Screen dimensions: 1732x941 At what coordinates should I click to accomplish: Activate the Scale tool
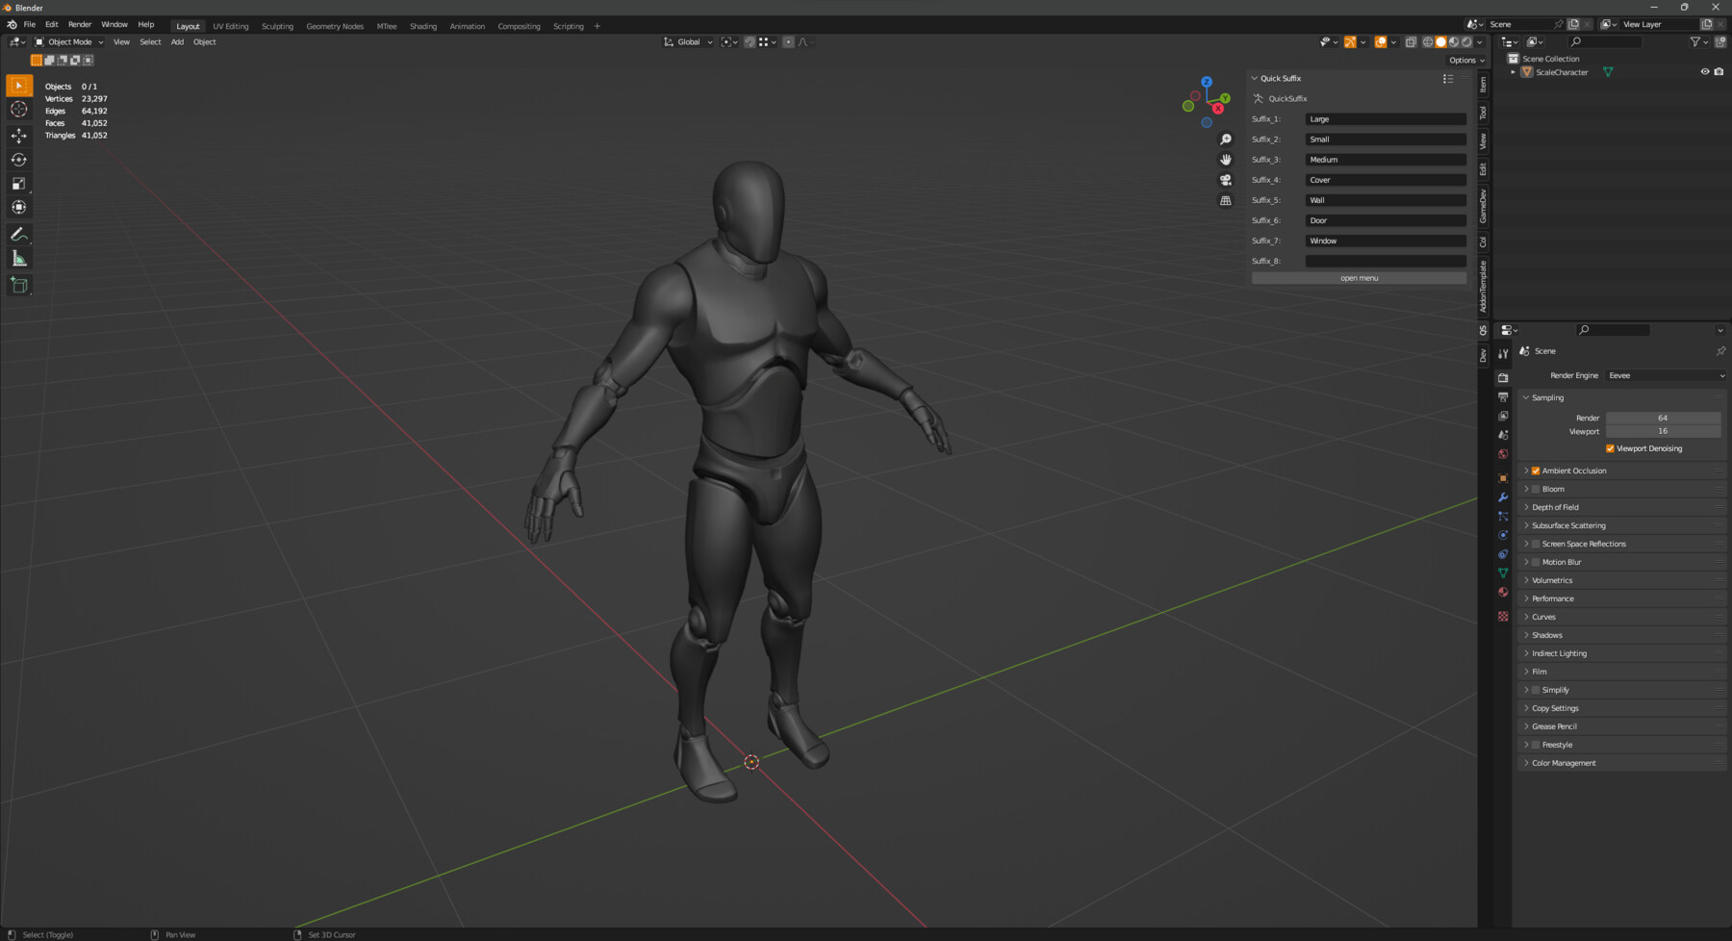coord(19,183)
